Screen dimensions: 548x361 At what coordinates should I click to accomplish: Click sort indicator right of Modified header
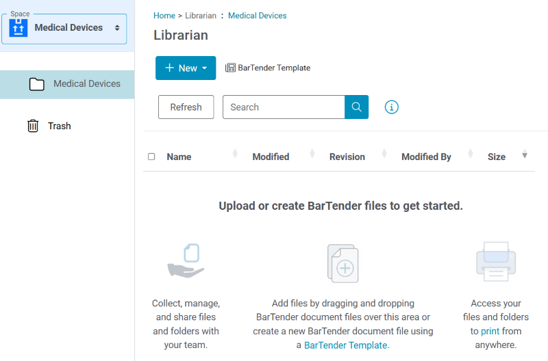point(312,153)
